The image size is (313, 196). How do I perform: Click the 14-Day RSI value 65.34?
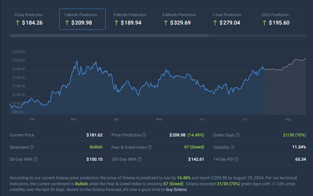pyautogui.click(x=301, y=159)
